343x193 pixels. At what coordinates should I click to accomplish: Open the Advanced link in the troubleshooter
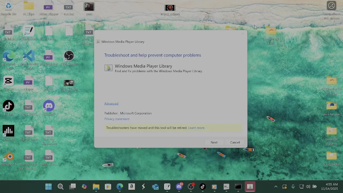pos(111,103)
